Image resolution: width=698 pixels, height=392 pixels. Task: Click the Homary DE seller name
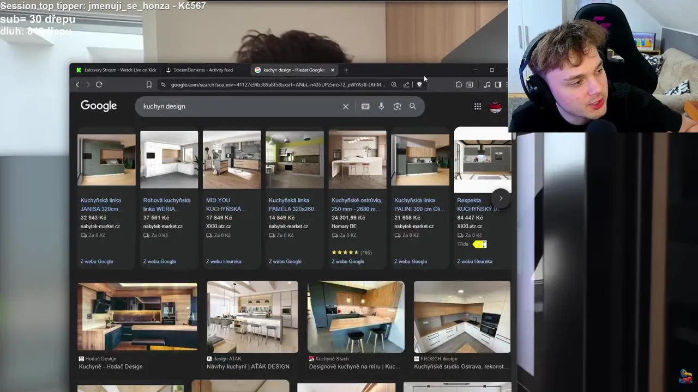[344, 226]
